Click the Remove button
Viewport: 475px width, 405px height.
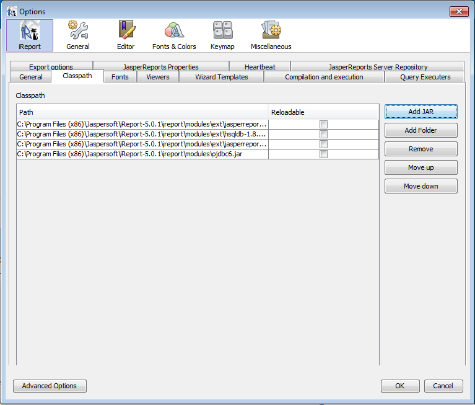(x=421, y=149)
